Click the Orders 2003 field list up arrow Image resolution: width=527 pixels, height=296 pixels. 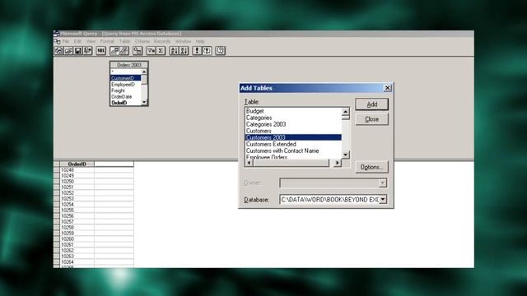point(144,72)
